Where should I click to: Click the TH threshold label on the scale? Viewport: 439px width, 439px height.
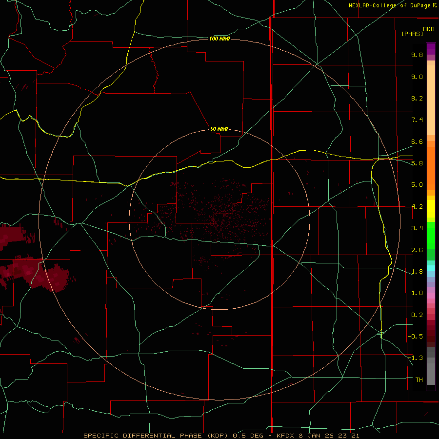click(x=419, y=380)
